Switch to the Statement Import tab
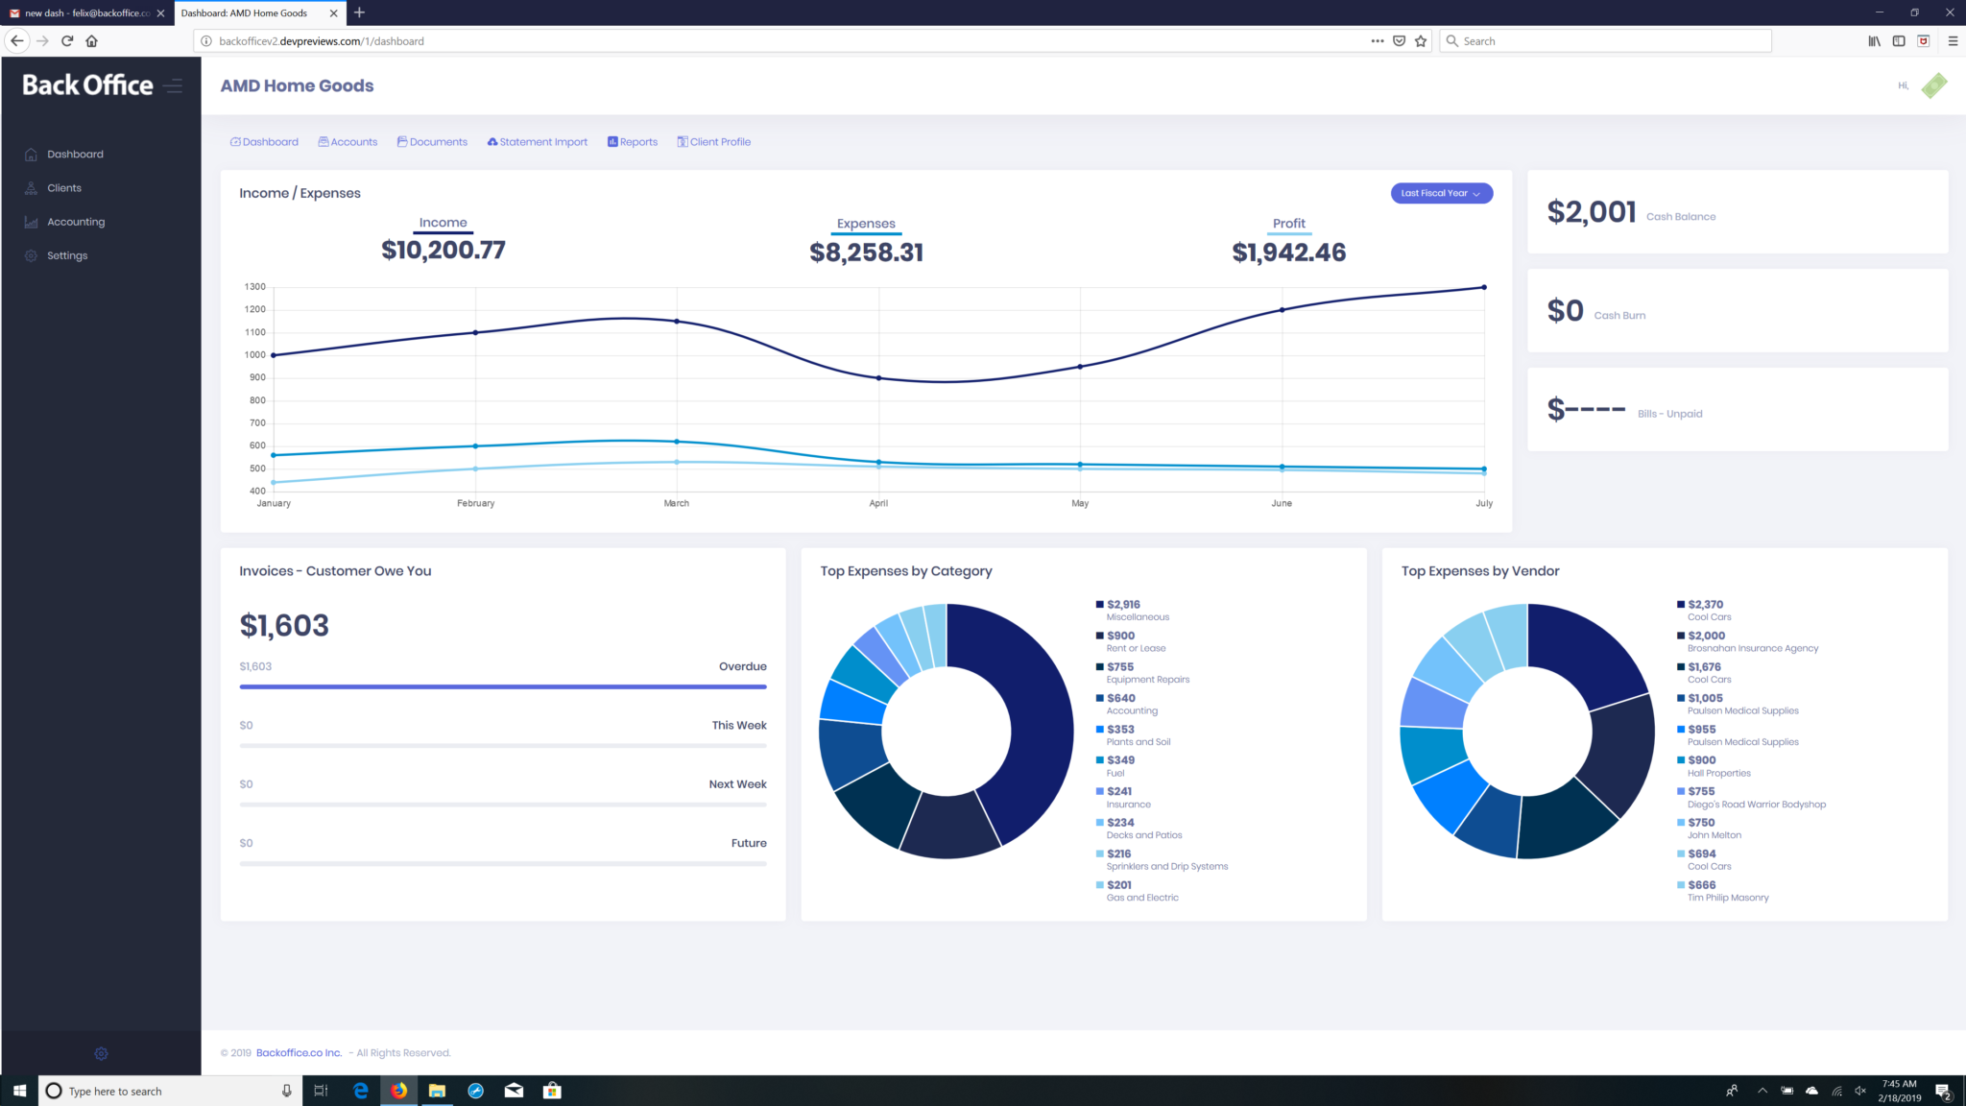Screen dimensions: 1966x1106 coord(538,142)
